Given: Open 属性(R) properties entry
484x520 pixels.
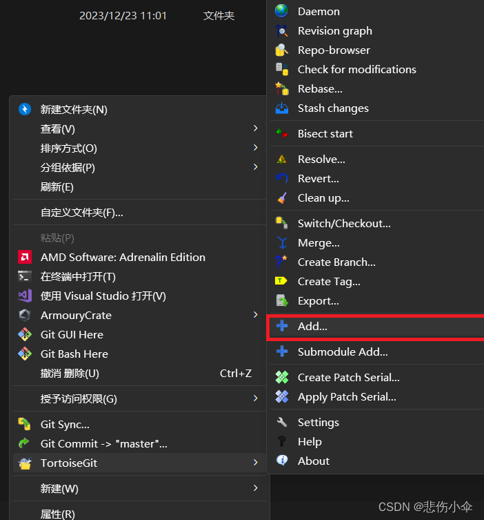Looking at the screenshot, I should [139, 513].
